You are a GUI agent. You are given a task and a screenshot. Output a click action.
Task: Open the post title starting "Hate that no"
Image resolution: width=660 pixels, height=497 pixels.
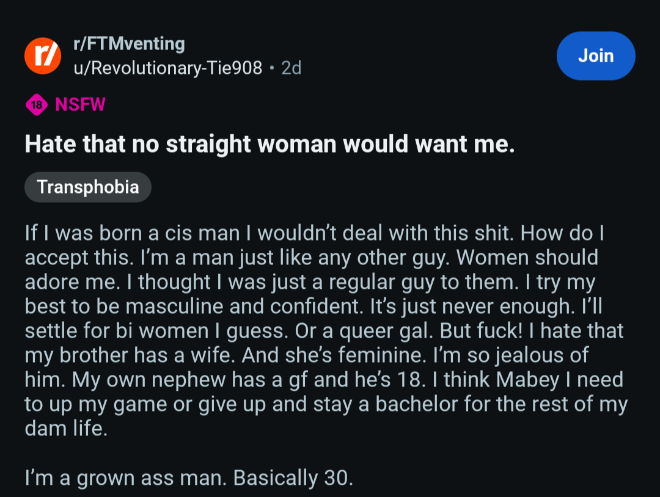[x=270, y=144]
